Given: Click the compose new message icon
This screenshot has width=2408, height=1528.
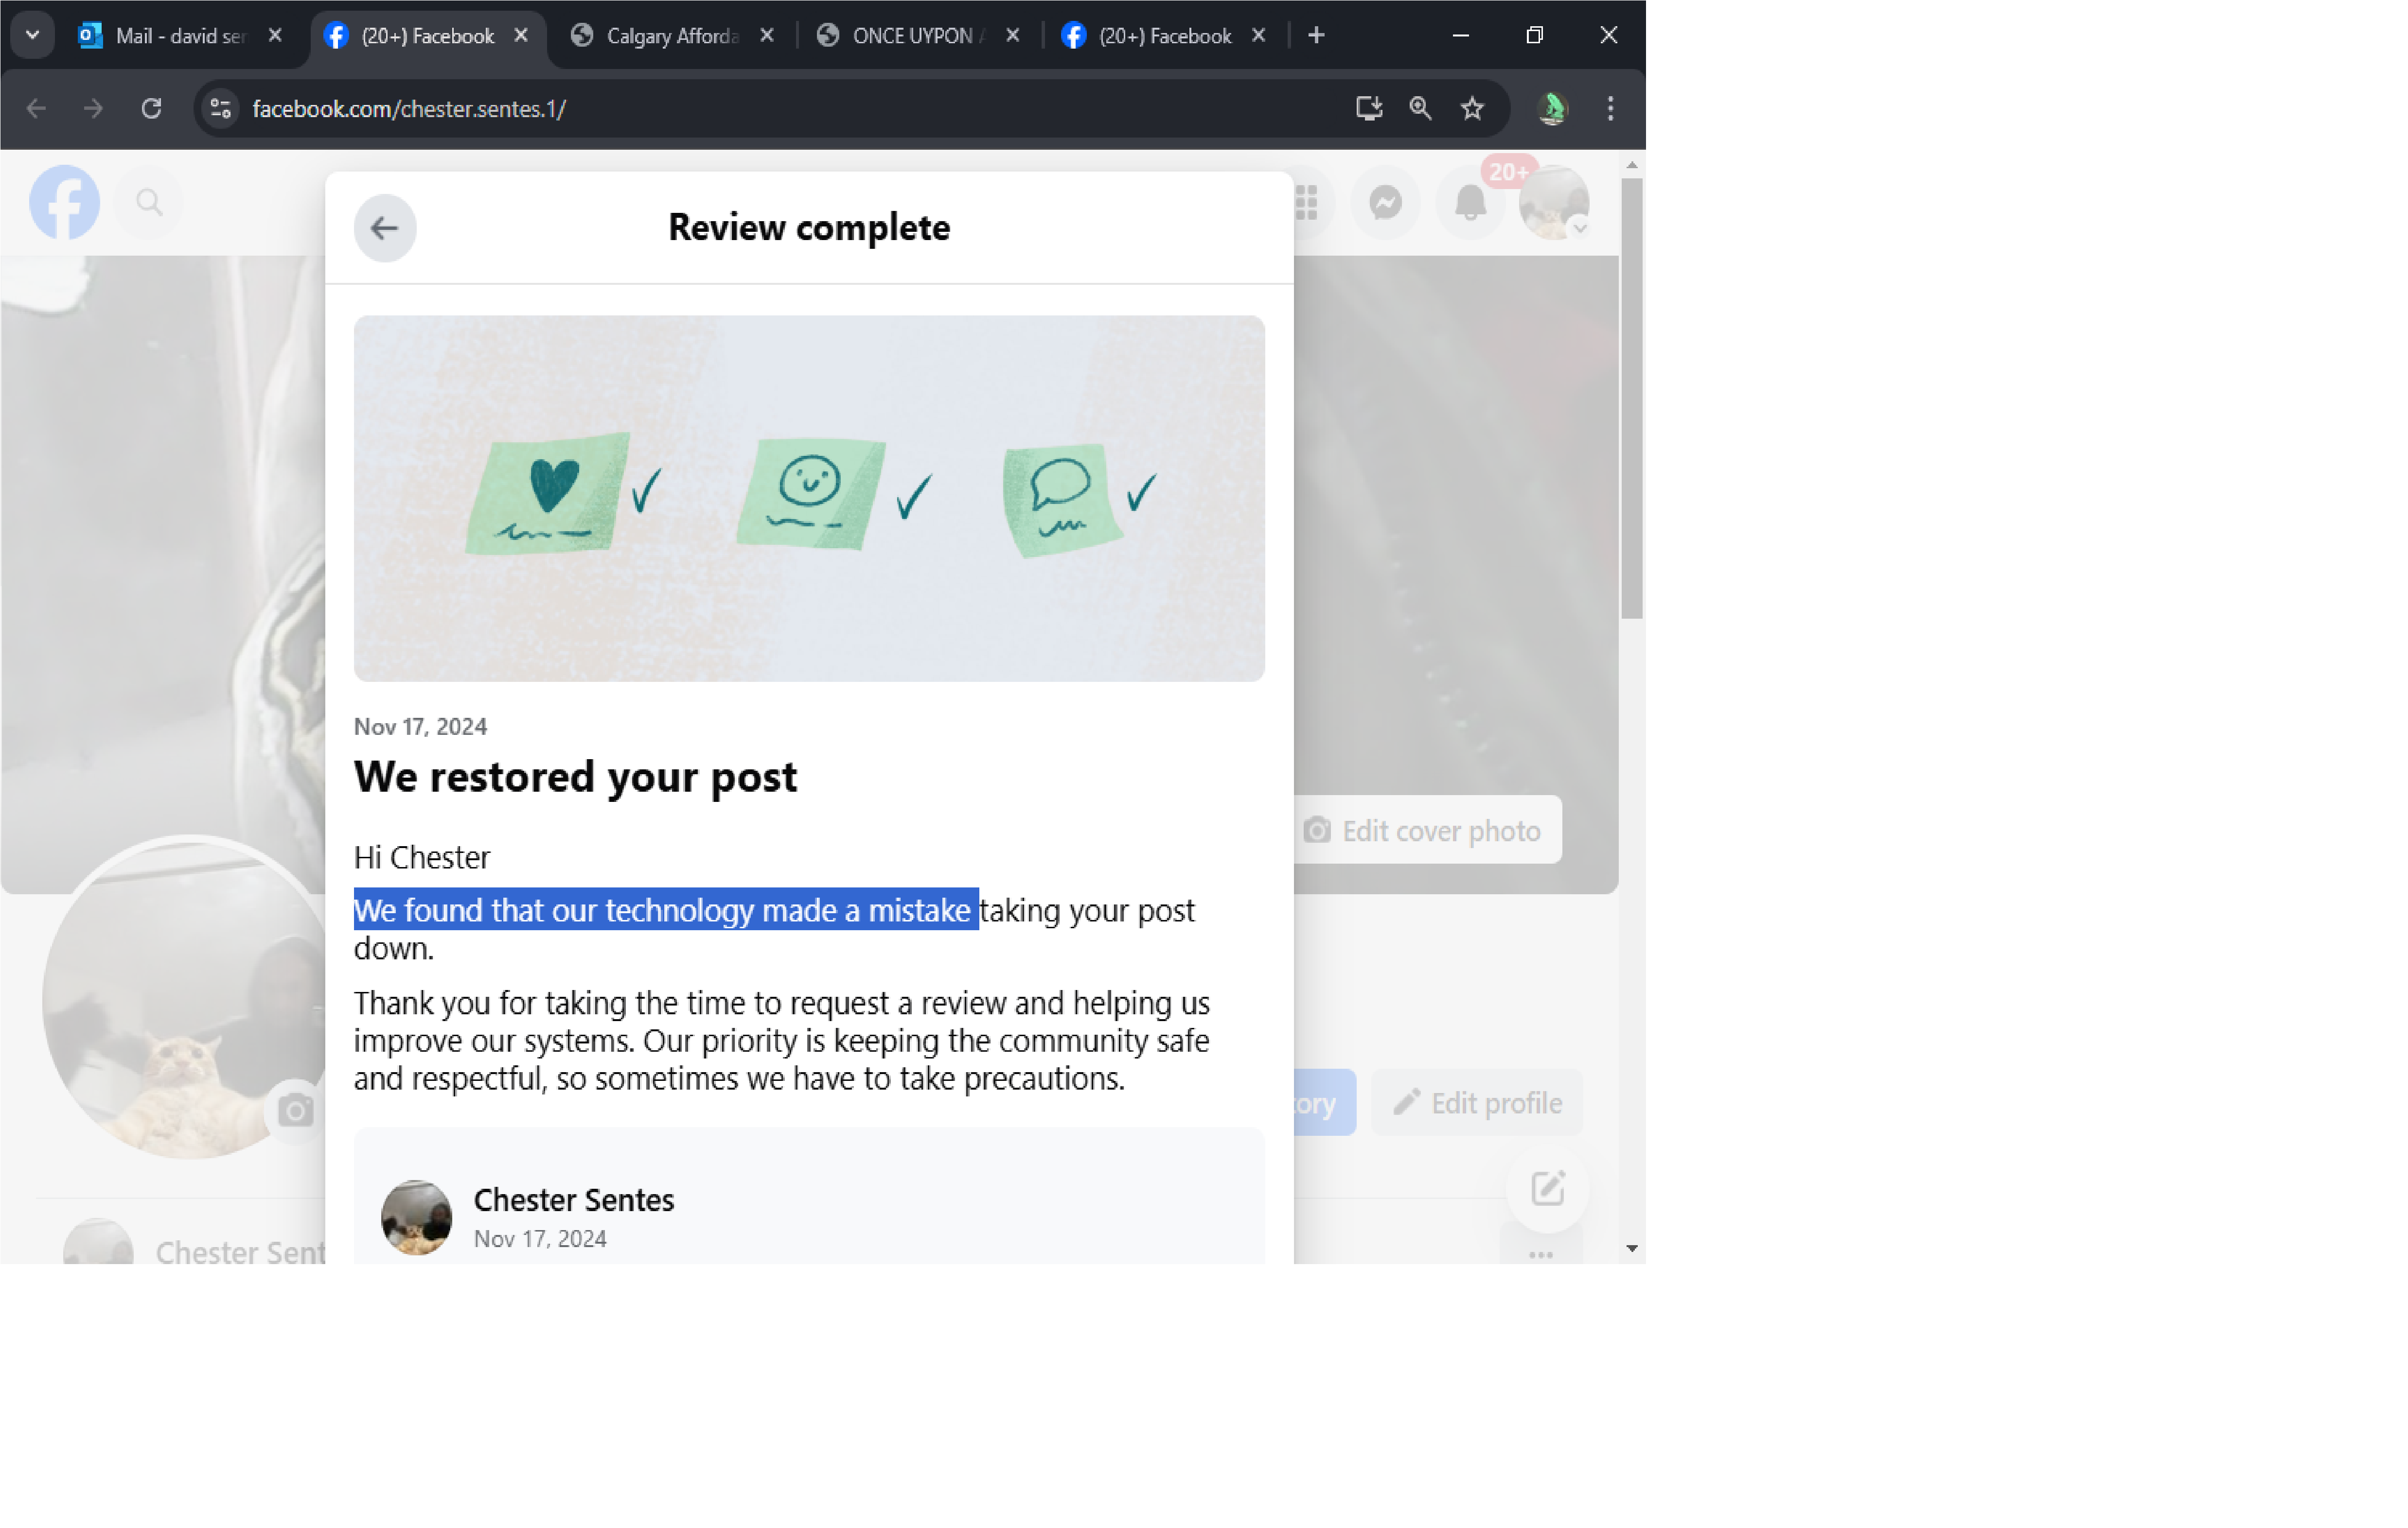Looking at the screenshot, I should click(x=1547, y=1189).
